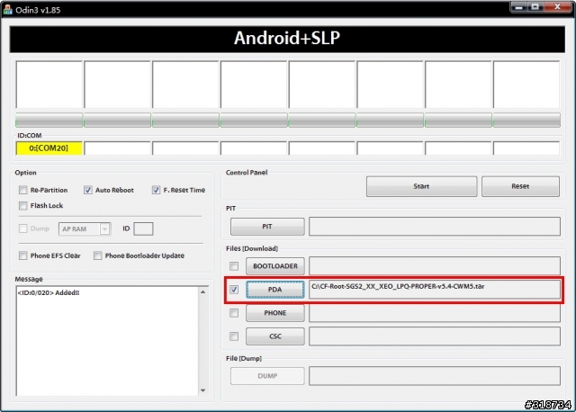576x412 pixels.
Task: Check the Phone EFS Clear option
Action: pos(23,255)
